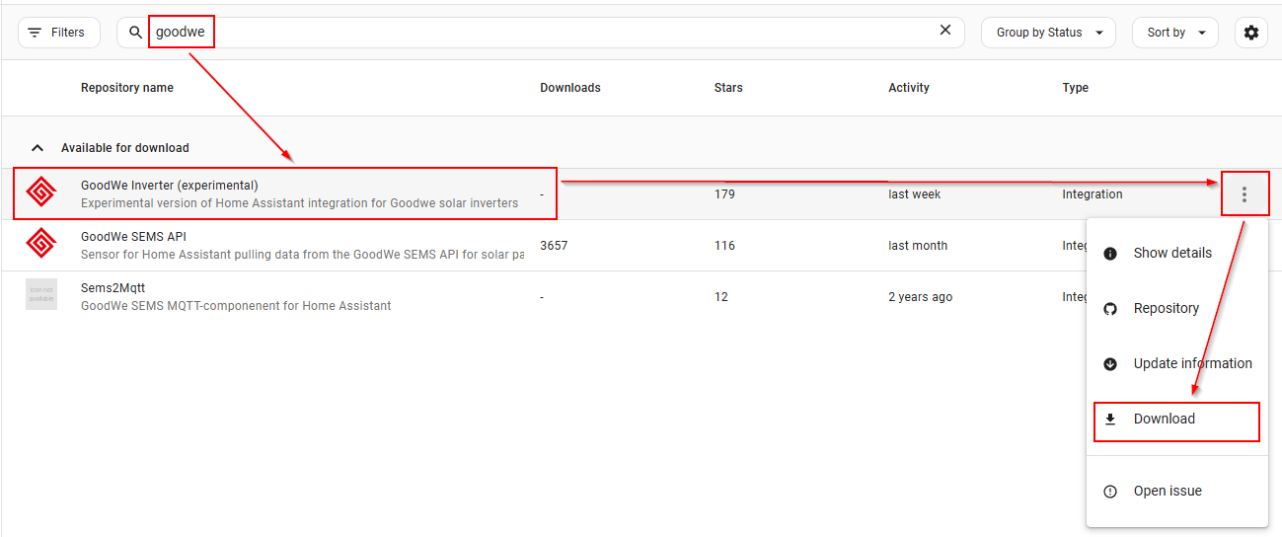The height and width of the screenshot is (537, 1282).
Task: Click the GoodWe SEMS API logo icon
Action: 41,245
